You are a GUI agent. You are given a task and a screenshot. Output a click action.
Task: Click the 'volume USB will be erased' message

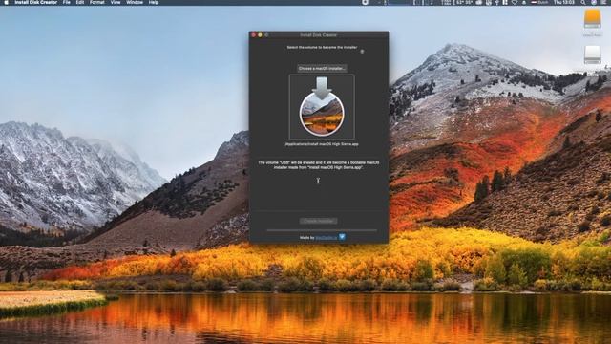(318, 165)
